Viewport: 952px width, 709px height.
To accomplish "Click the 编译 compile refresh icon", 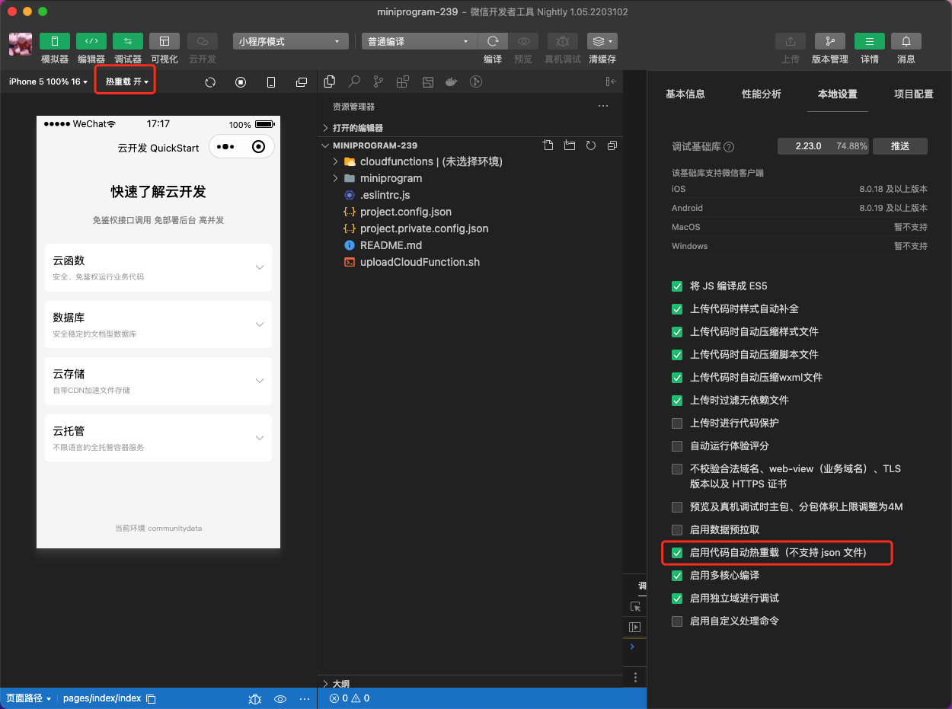I will click(492, 41).
